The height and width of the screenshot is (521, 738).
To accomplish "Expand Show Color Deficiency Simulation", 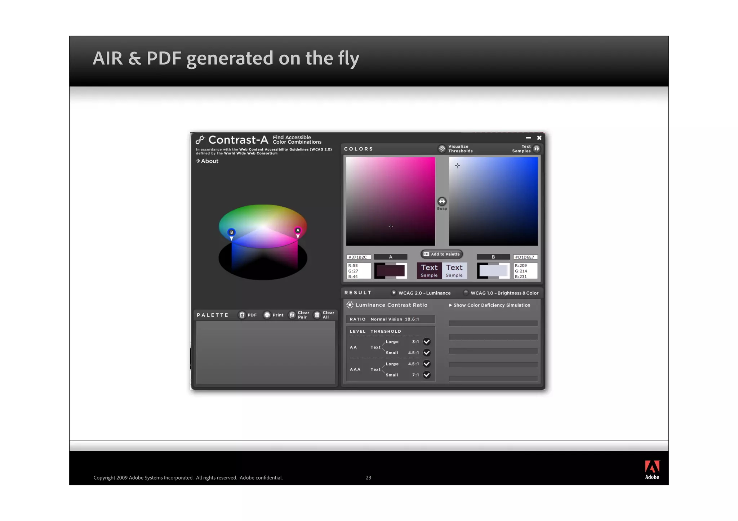I will [489, 305].
